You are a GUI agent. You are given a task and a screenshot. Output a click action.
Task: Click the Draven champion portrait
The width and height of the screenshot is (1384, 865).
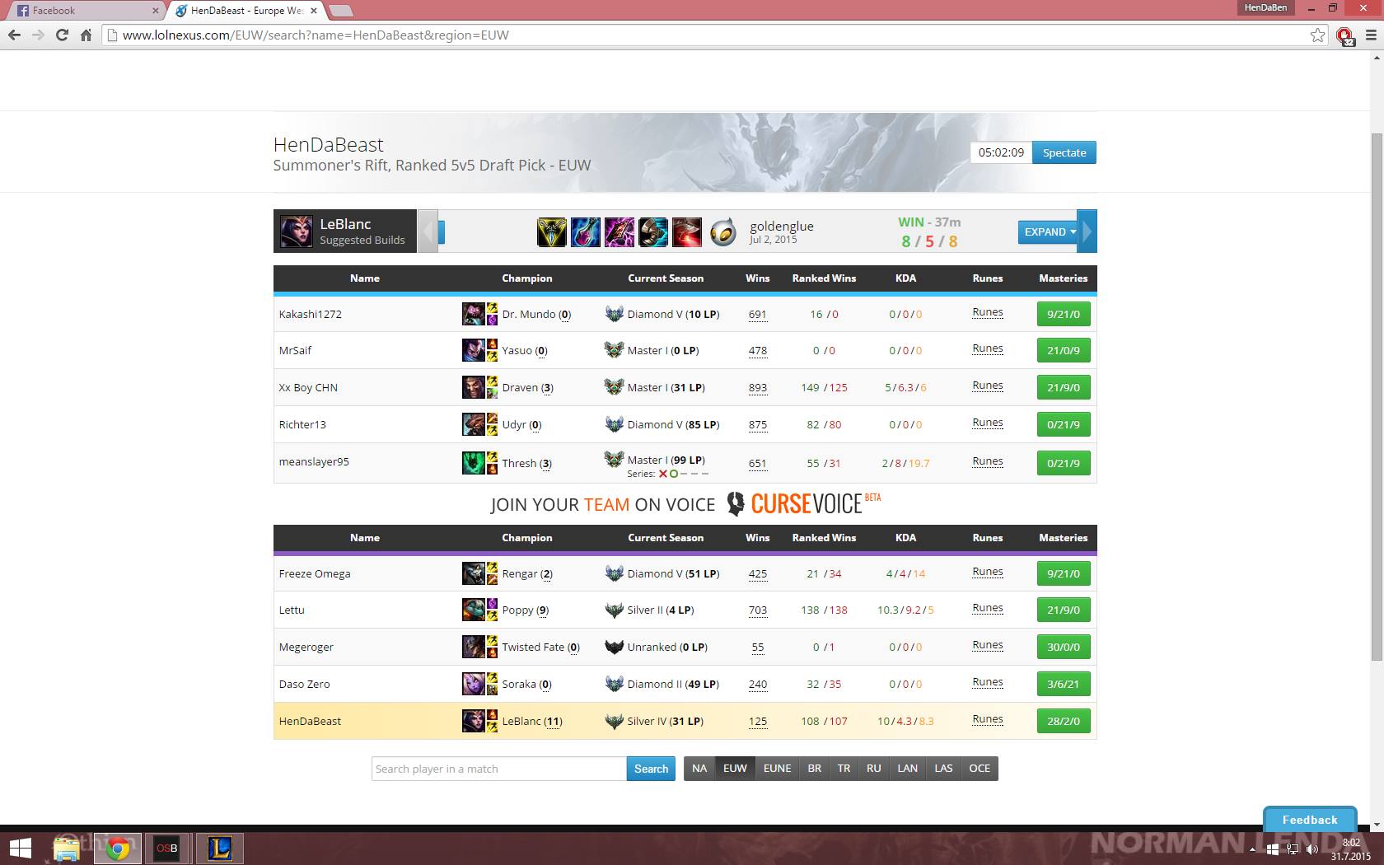pos(474,387)
